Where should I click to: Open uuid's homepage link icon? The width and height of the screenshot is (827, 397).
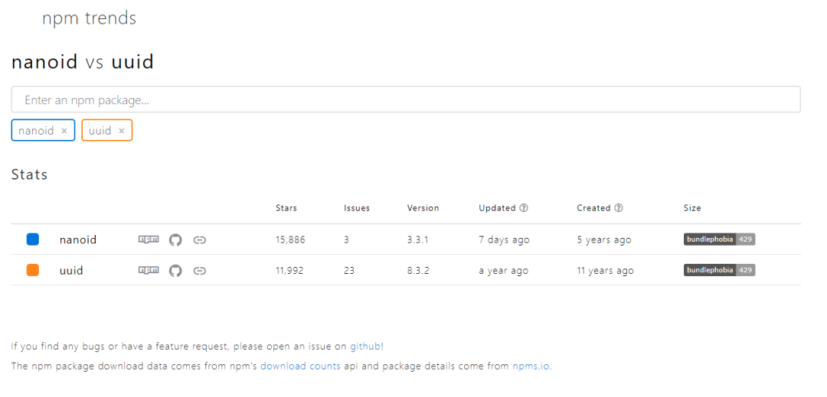click(x=199, y=270)
